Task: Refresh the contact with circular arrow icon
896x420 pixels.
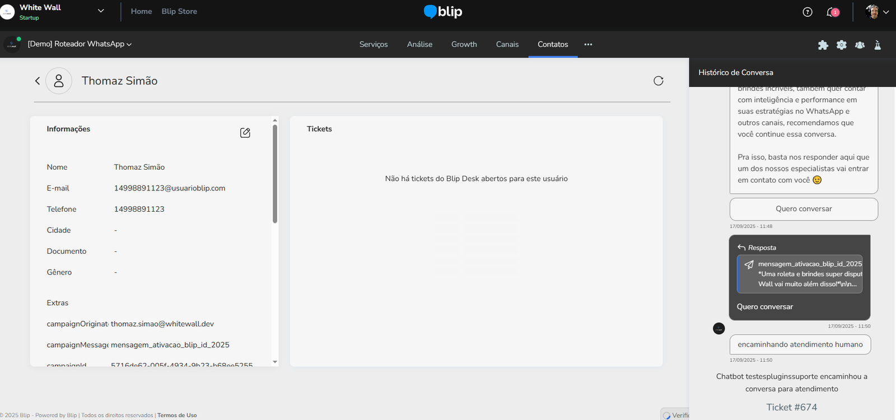Action: click(x=659, y=81)
